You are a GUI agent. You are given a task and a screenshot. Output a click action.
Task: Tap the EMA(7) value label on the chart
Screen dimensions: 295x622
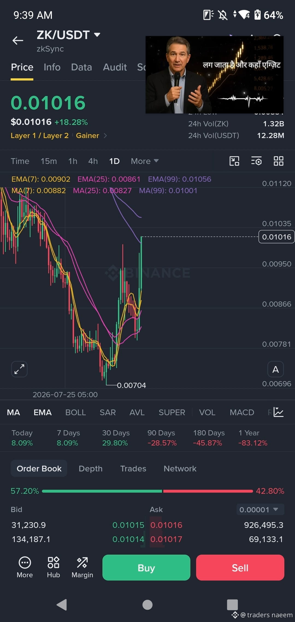tap(41, 179)
